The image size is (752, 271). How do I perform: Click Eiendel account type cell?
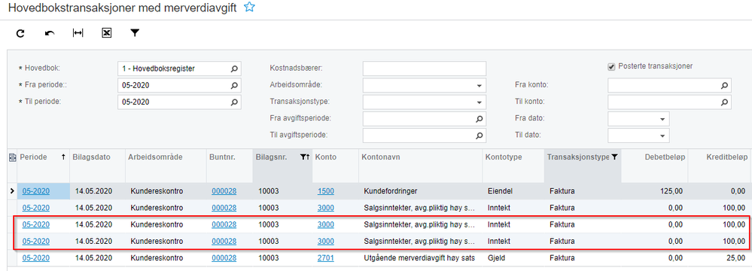click(513, 191)
